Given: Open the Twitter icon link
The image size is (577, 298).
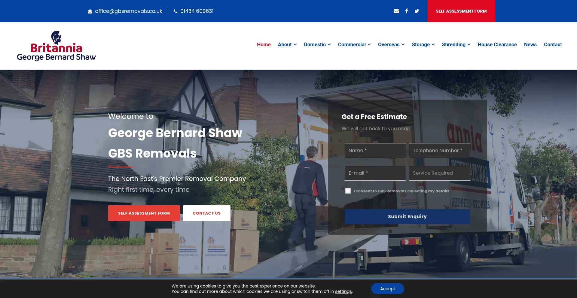Looking at the screenshot, I should pyautogui.click(x=417, y=11).
